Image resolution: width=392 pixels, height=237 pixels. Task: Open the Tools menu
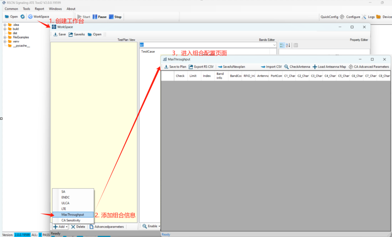pos(26,9)
